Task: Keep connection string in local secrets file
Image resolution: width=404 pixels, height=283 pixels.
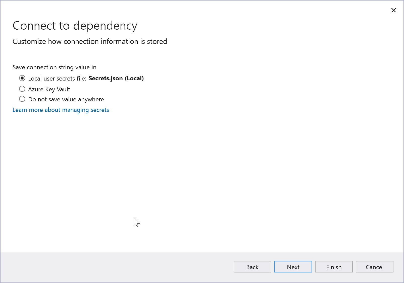Action: [22, 78]
